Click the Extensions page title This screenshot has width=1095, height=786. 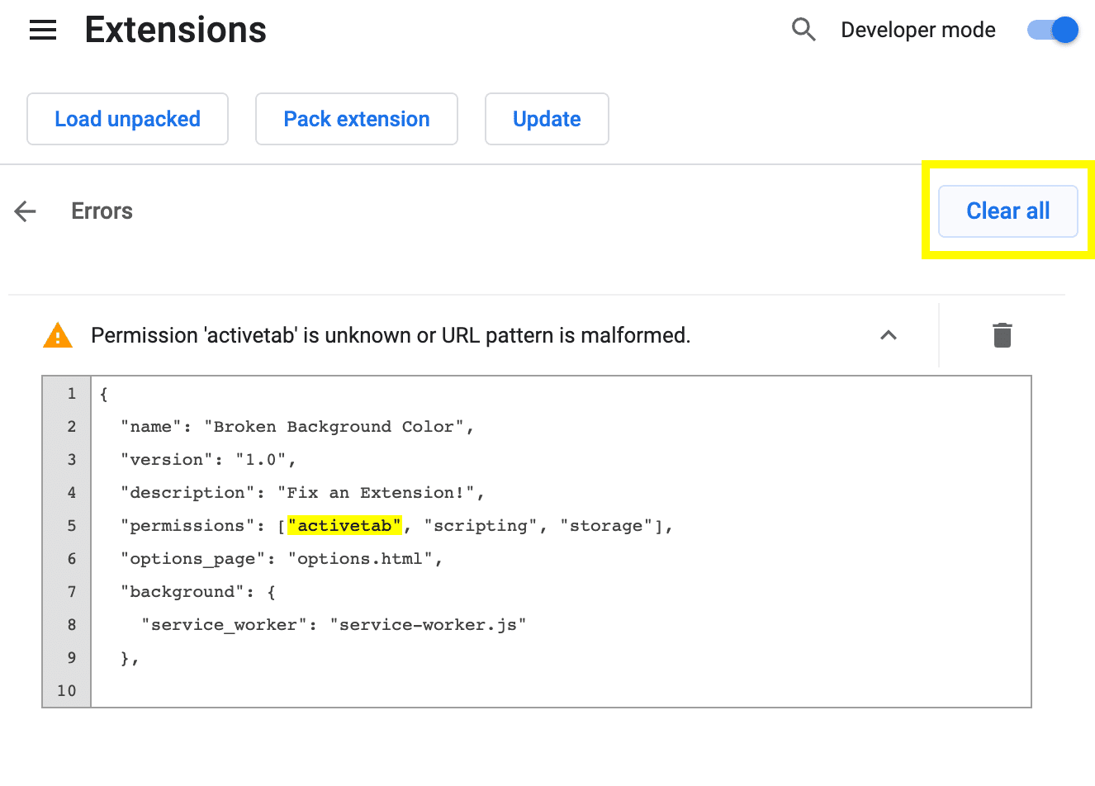click(175, 30)
